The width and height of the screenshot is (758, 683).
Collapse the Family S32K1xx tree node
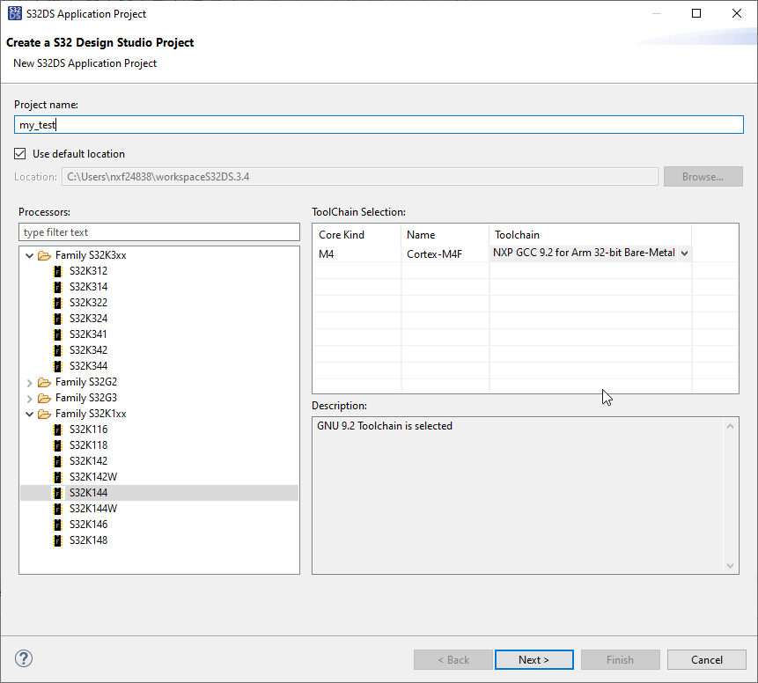tap(29, 413)
